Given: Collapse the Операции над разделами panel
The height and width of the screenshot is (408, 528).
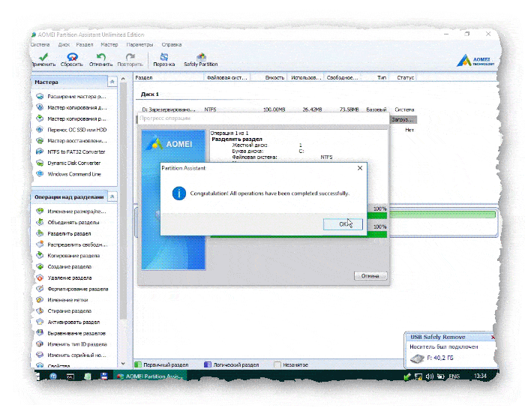Looking at the screenshot, I should point(112,196).
